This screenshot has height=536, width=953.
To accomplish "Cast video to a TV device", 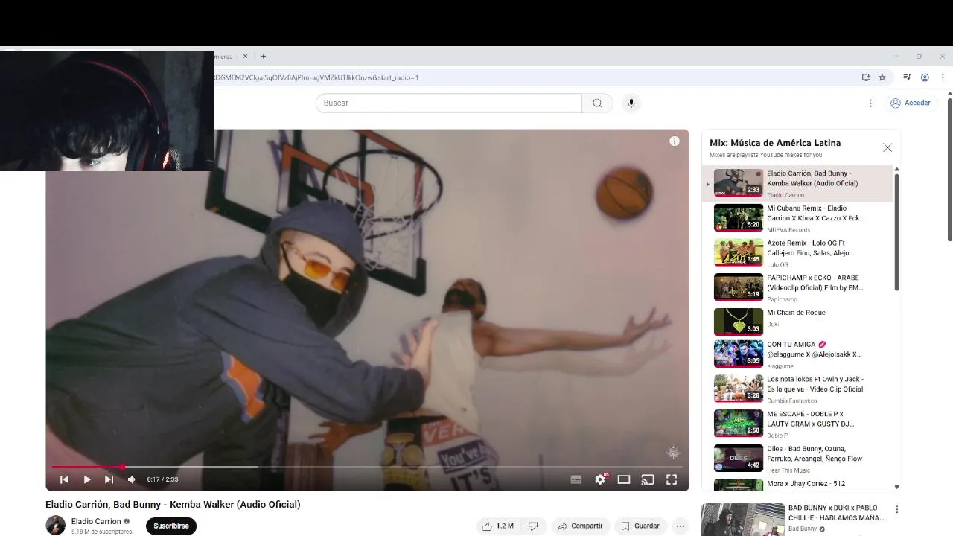I will point(648,479).
